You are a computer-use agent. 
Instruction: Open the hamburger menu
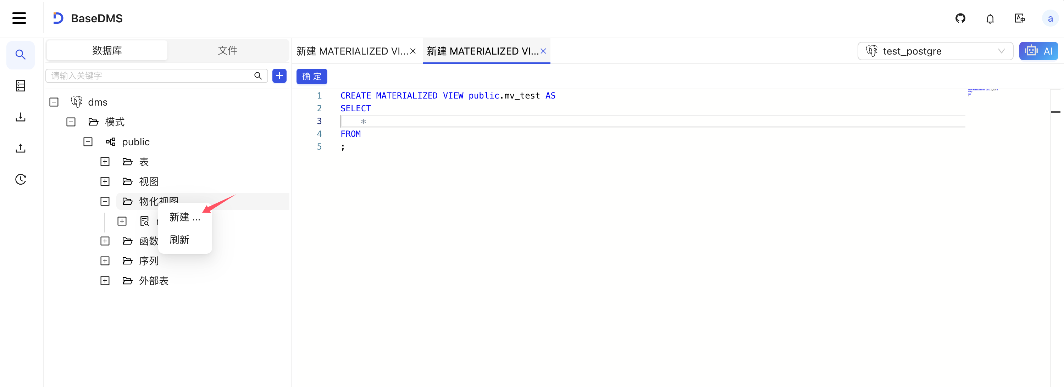[19, 18]
